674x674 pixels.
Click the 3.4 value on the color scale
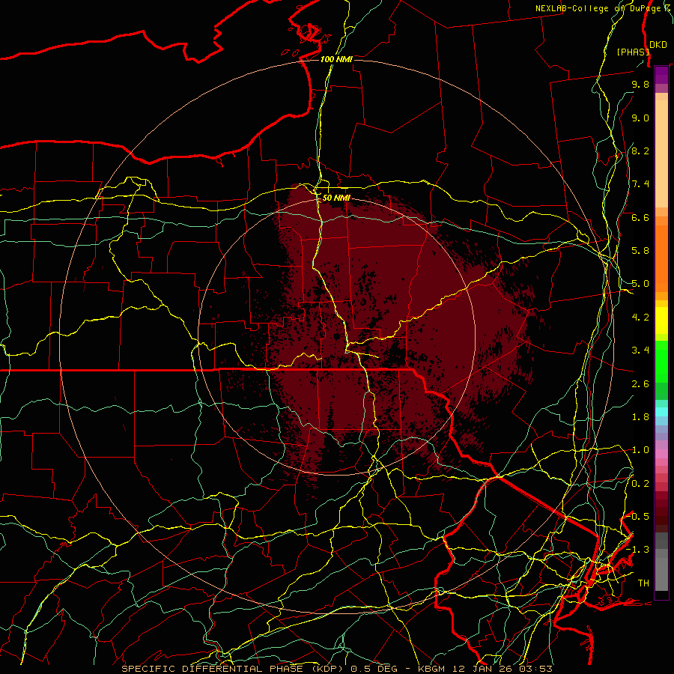click(x=640, y=350)
